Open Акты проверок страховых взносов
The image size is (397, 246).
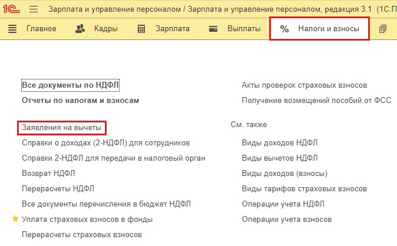click(305, 85)
